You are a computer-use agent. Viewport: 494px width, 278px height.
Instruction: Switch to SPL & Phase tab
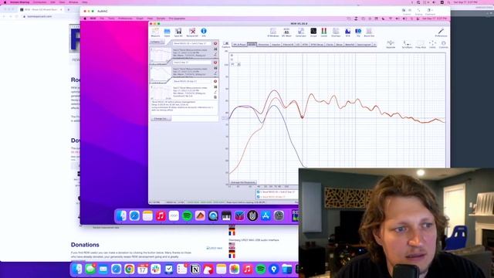239,45
